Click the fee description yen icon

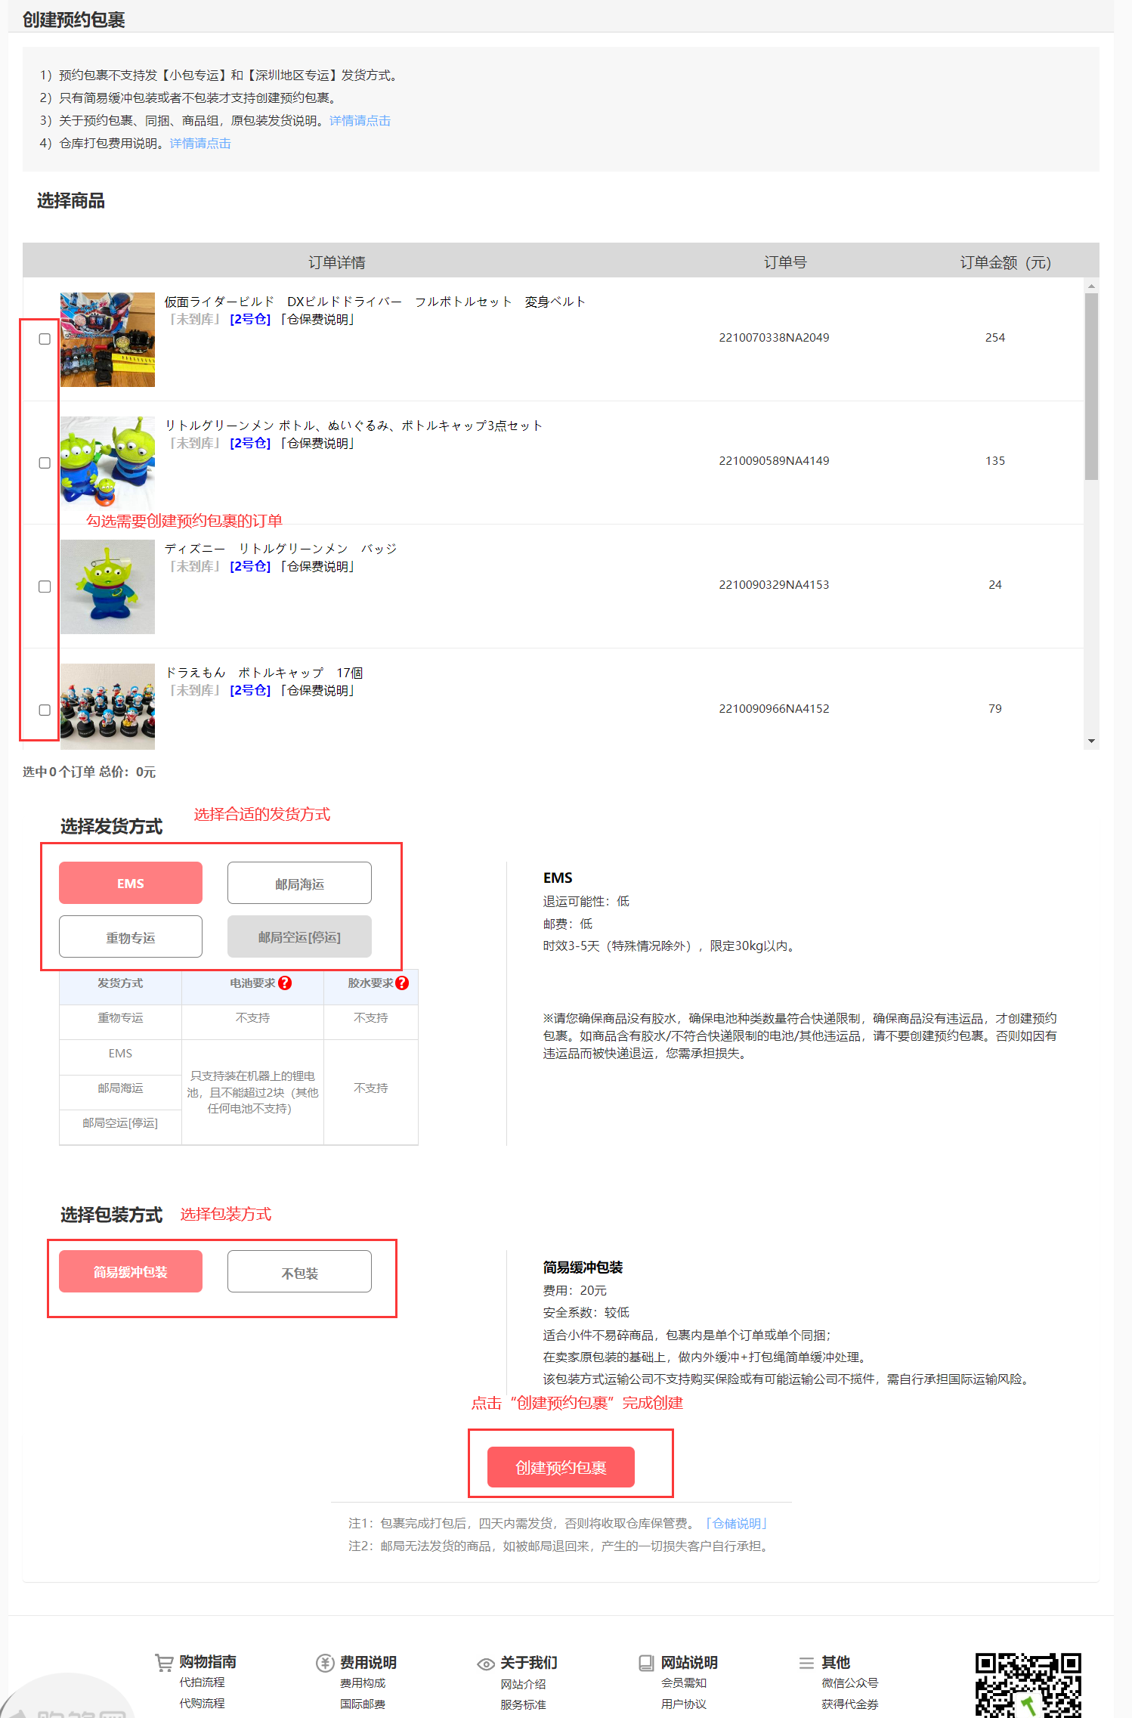(x=325, y=1662)
